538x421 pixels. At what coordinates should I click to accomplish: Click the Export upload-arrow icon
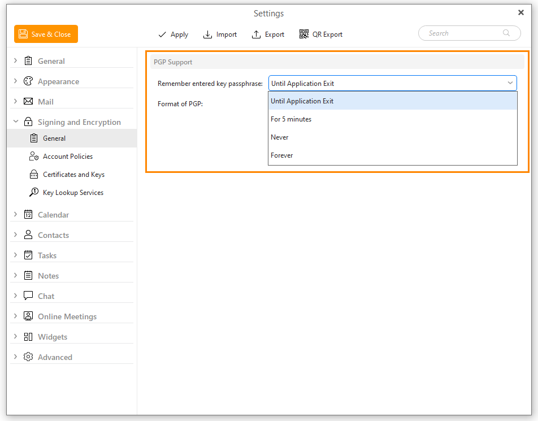coord(257,34)
